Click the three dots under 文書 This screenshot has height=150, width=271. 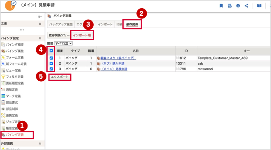[x=22, y=30]
